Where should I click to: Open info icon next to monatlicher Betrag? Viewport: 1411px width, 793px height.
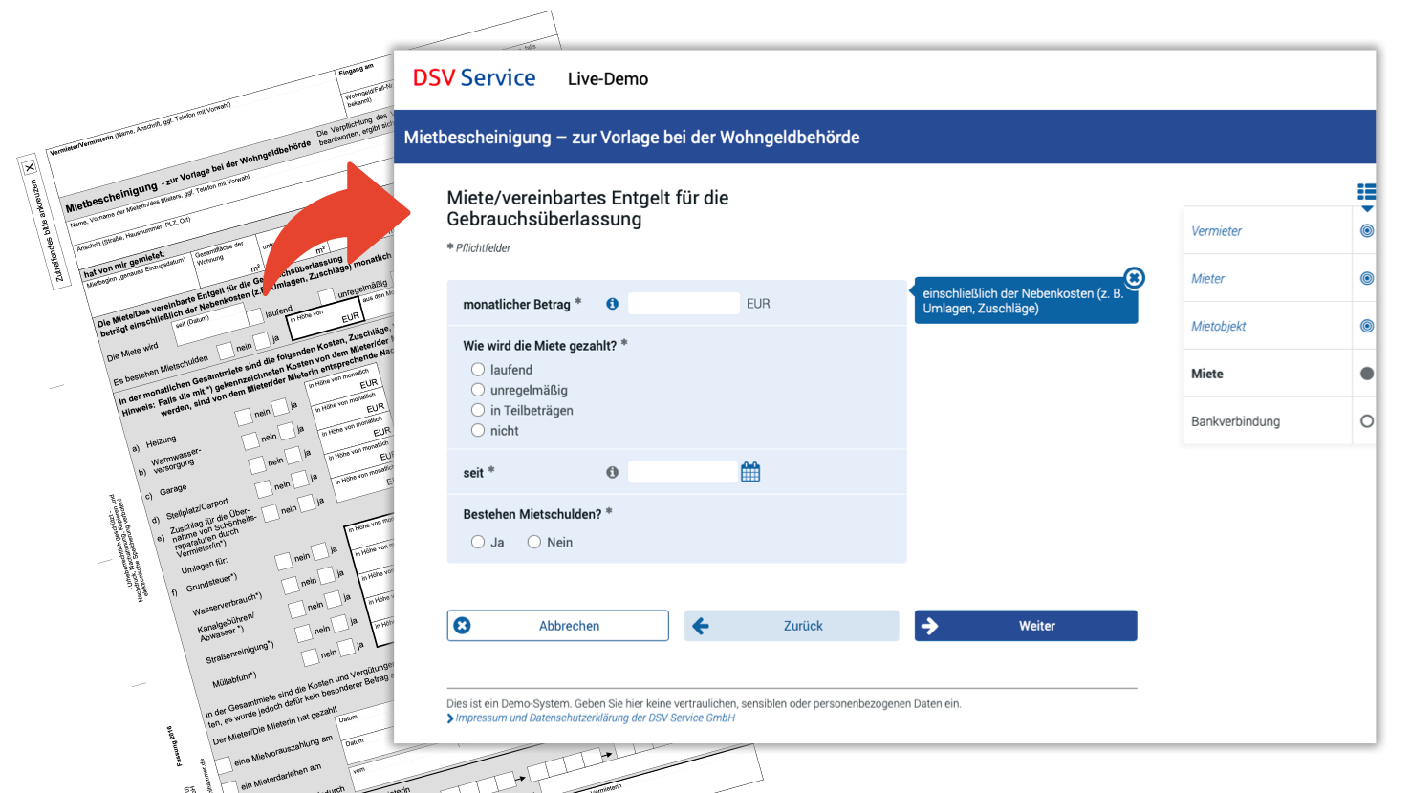click(x=612, y=304)
